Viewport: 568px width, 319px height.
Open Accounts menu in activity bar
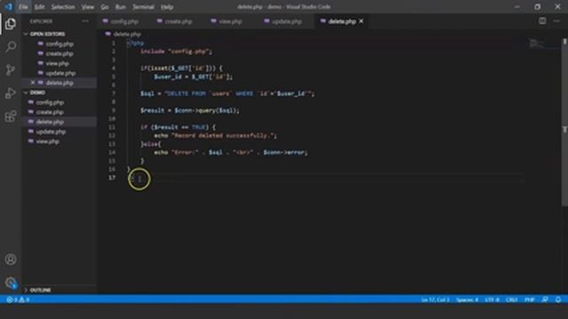pyautogui.click(x=11, y=260)
